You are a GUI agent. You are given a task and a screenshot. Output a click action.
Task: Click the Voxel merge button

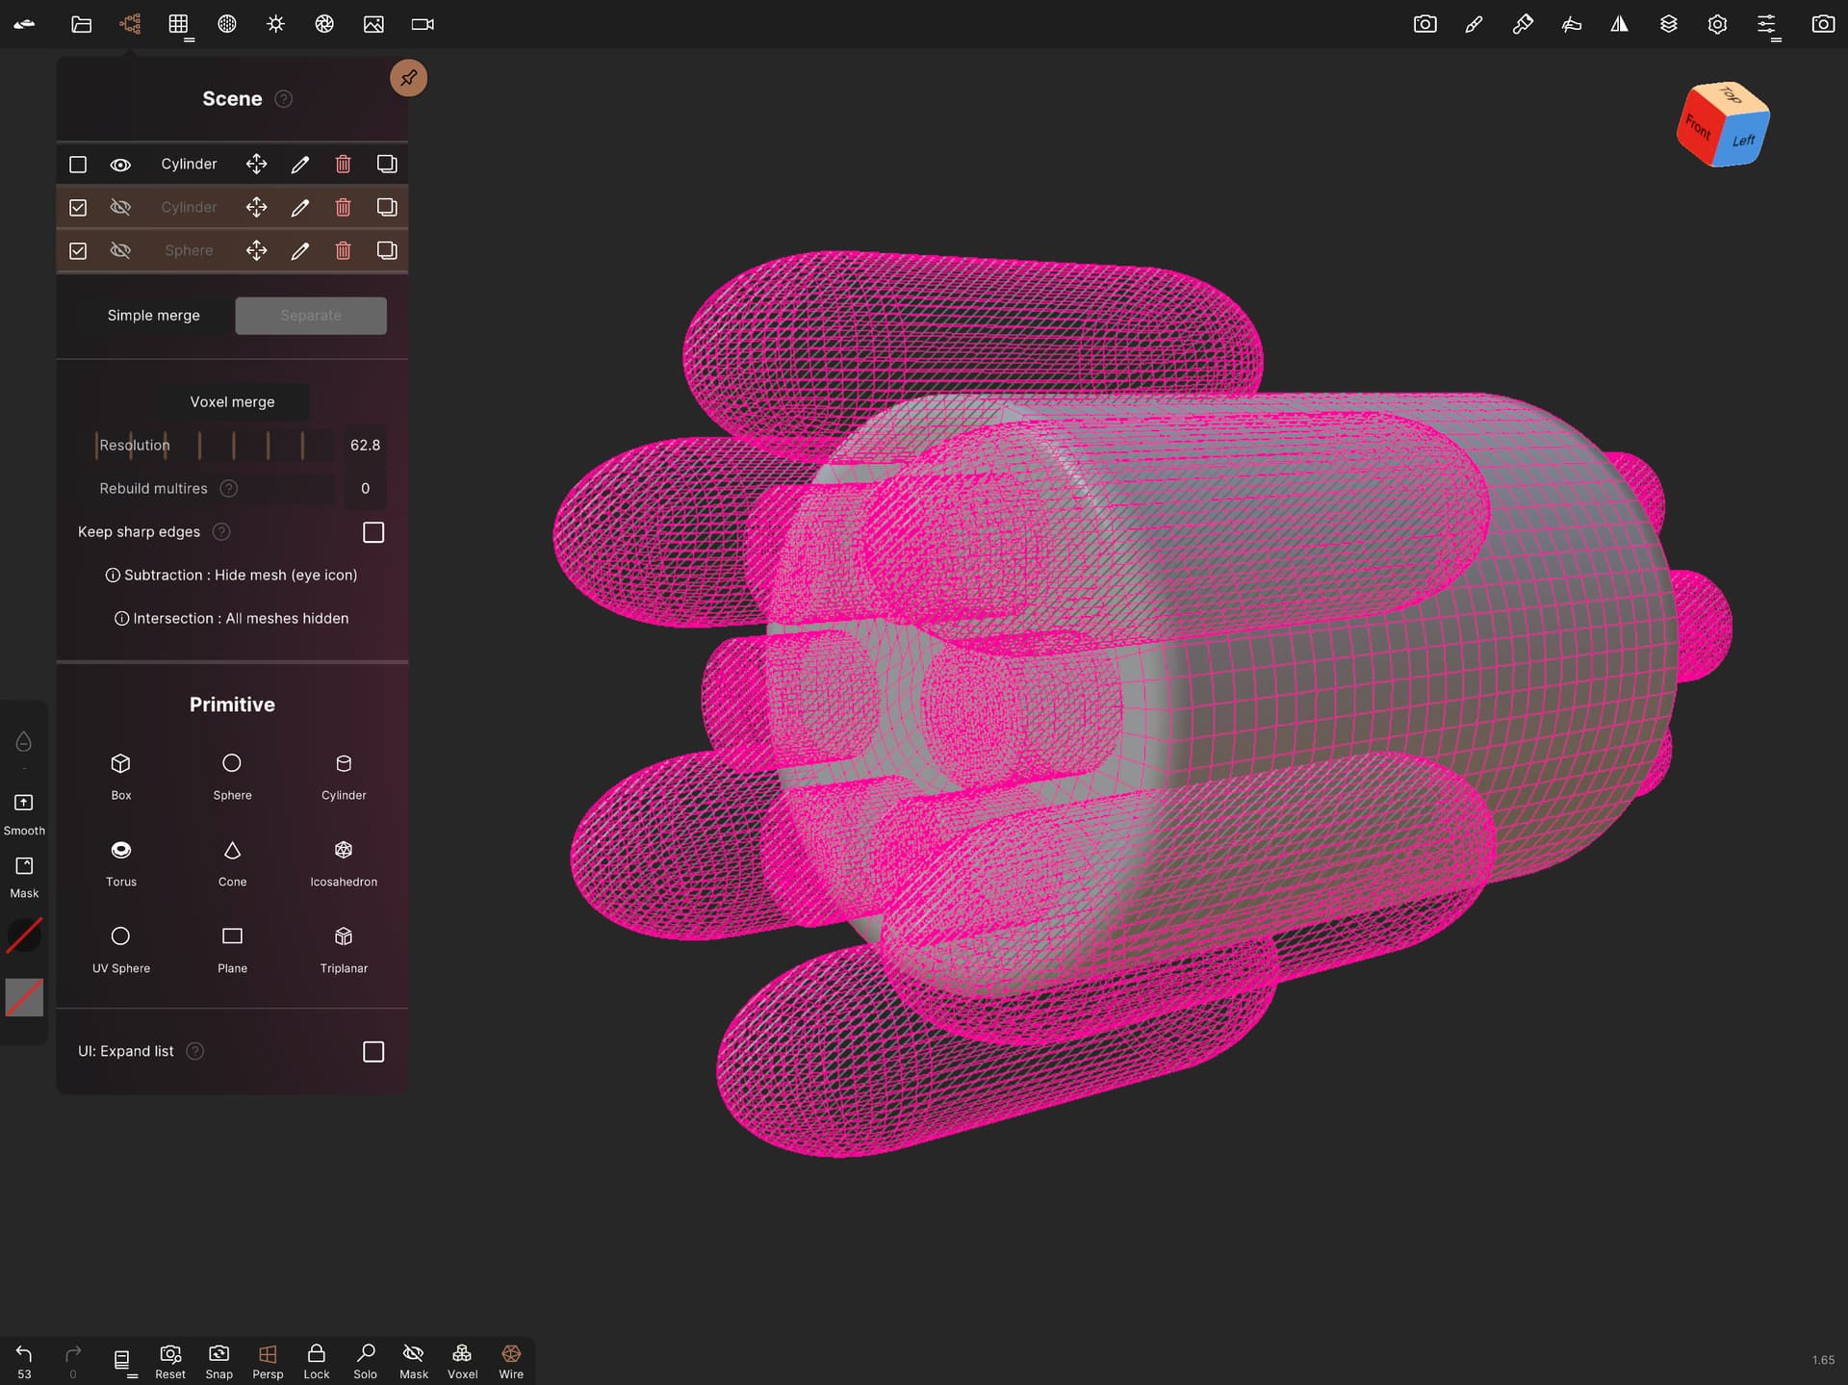[232, 402]
